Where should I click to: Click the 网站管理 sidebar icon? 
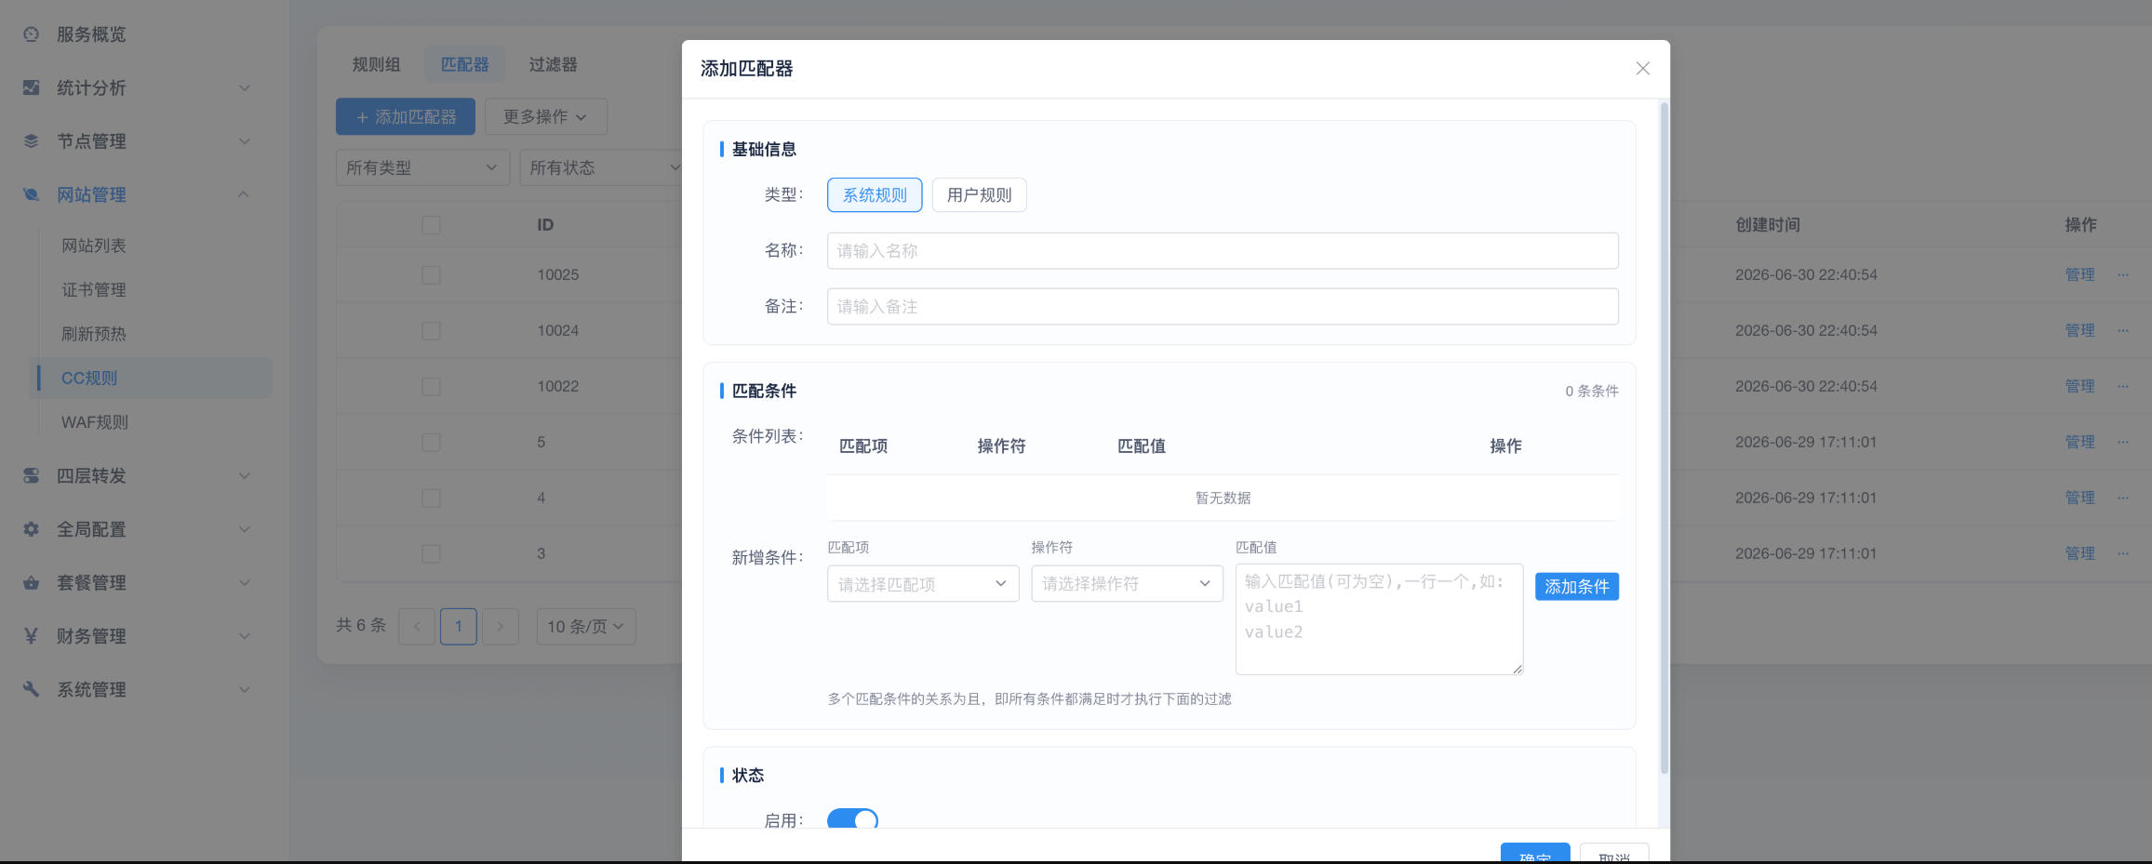[x=31, y=194]
